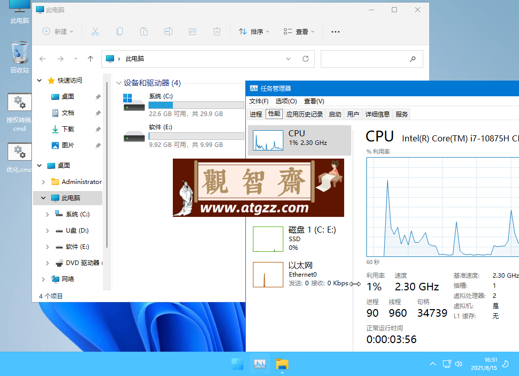Click the navigation pane scrollbar
The height and width of the screenshot is (376, 519).
107,166
